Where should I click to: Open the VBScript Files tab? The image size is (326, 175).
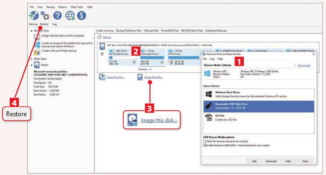coord(151,31)
